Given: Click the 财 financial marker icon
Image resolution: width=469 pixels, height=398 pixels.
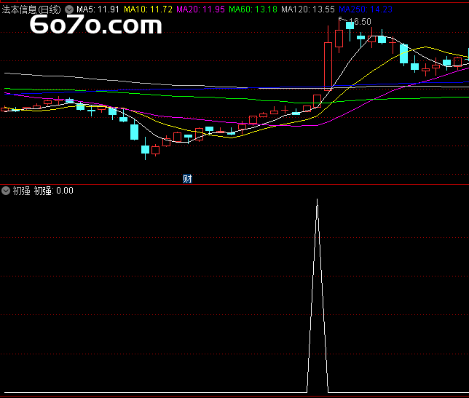Looking at the screenshot, I should (x=187, y=179).
